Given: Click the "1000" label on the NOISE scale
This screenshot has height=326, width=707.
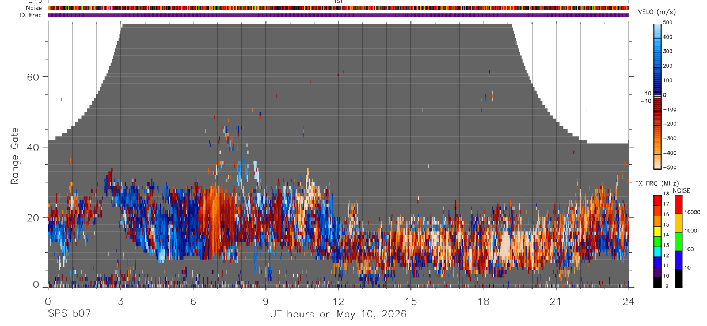Looking at the screenshot, I should tap(691, 231).
